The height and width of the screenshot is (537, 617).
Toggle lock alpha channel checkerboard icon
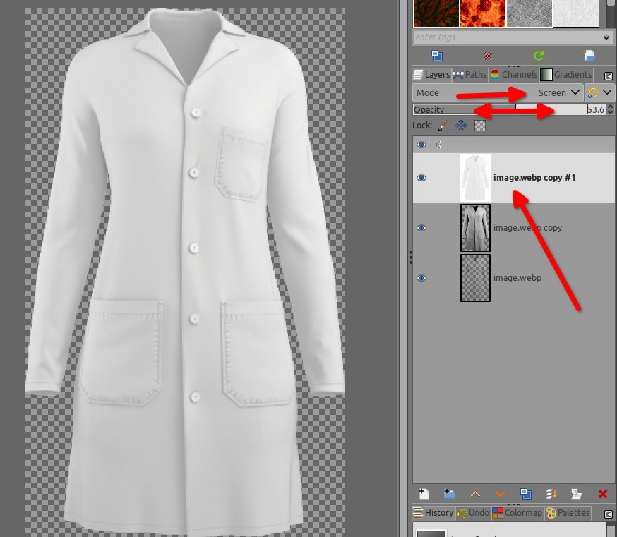coord(479,126)
